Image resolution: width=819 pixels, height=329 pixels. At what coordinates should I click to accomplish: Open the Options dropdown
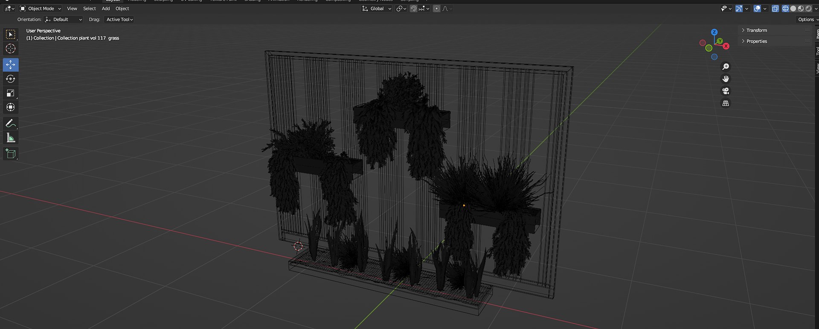click(808, 20)
